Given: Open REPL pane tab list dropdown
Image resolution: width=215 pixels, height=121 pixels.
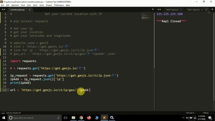Looking at the screenshot, I should (x=212, y=9).
